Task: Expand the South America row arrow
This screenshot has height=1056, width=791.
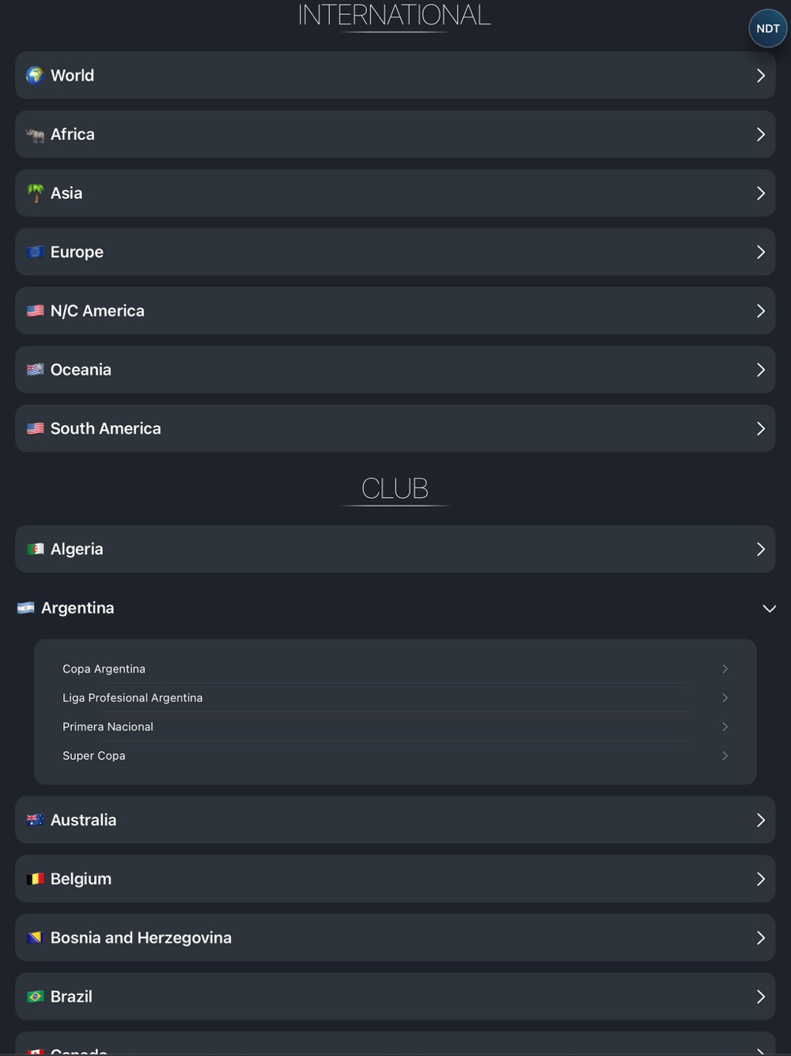Action: pos(760,428)
